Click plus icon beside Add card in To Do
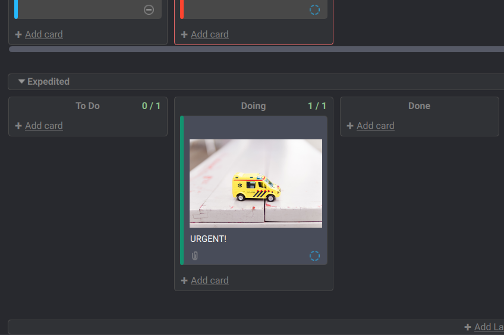Image resolution: width=504 pixels, height=335 pixels. pyautogui.click(x=18, y=126)
